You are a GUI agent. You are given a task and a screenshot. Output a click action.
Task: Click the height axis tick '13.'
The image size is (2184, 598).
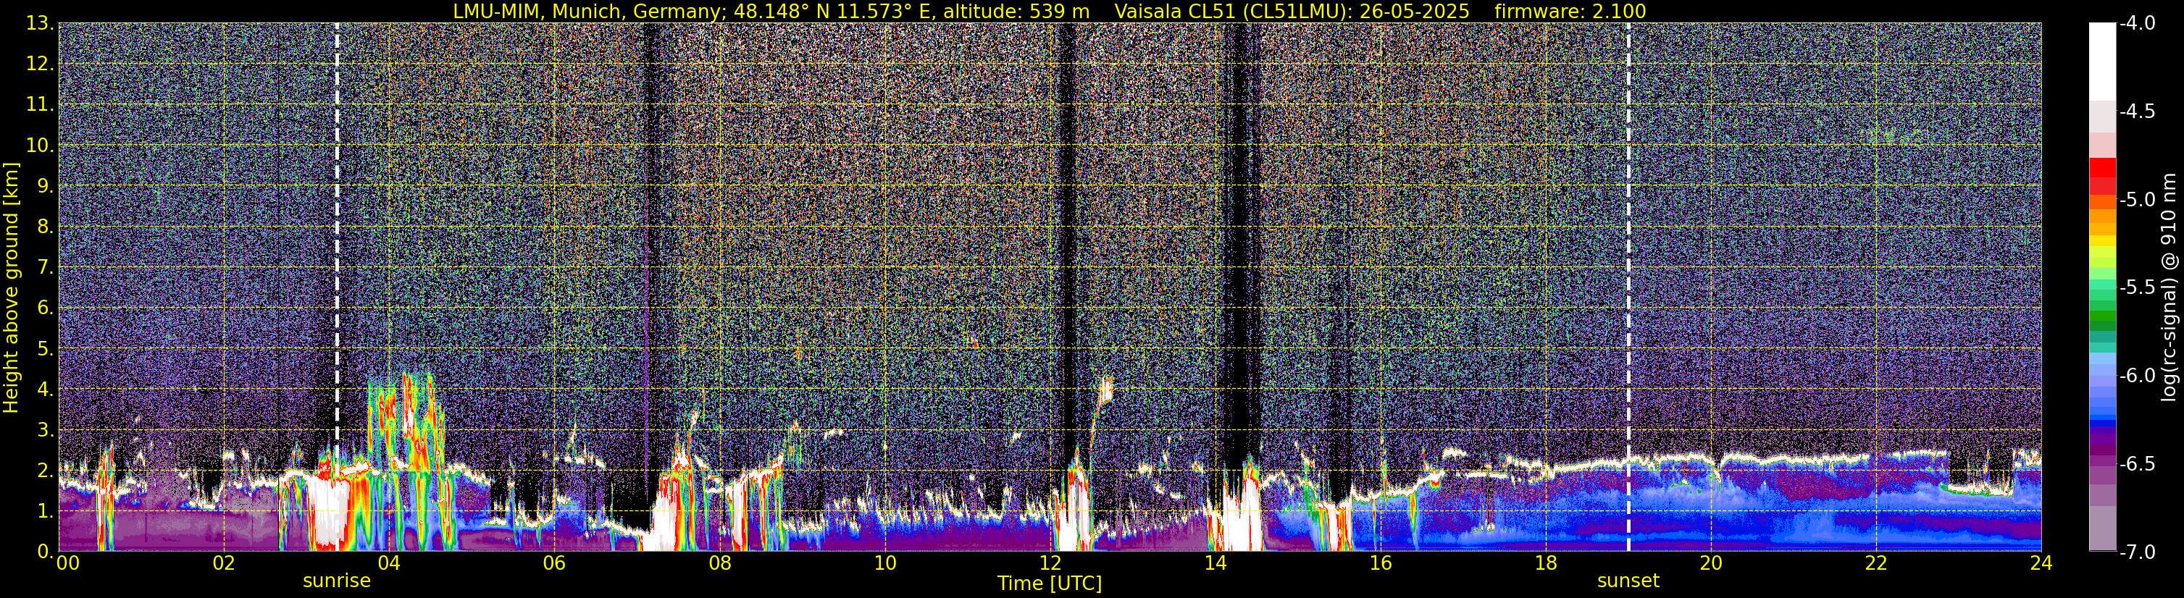point(40,24)
